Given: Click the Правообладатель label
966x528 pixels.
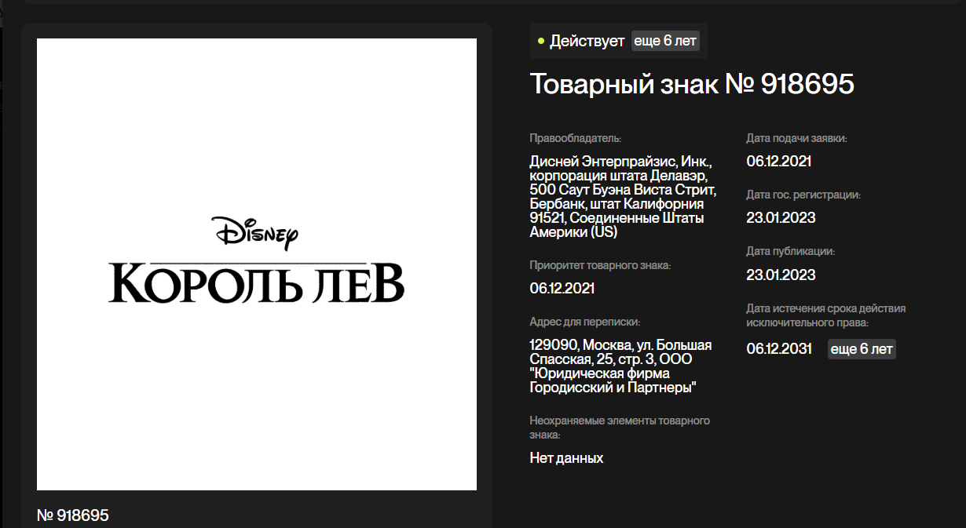Looking at the screenshot, I should point(576,139).
